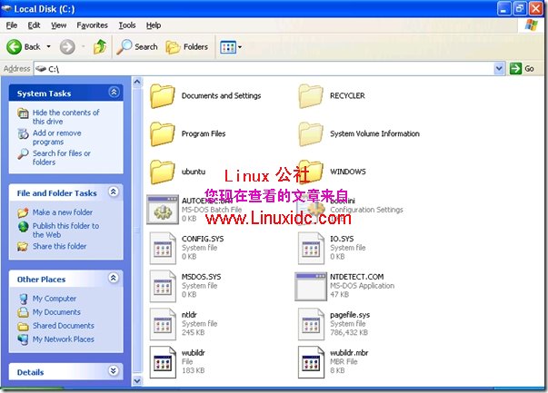
Task: Toggle the Folders pane button
Action: pos(187,47)
